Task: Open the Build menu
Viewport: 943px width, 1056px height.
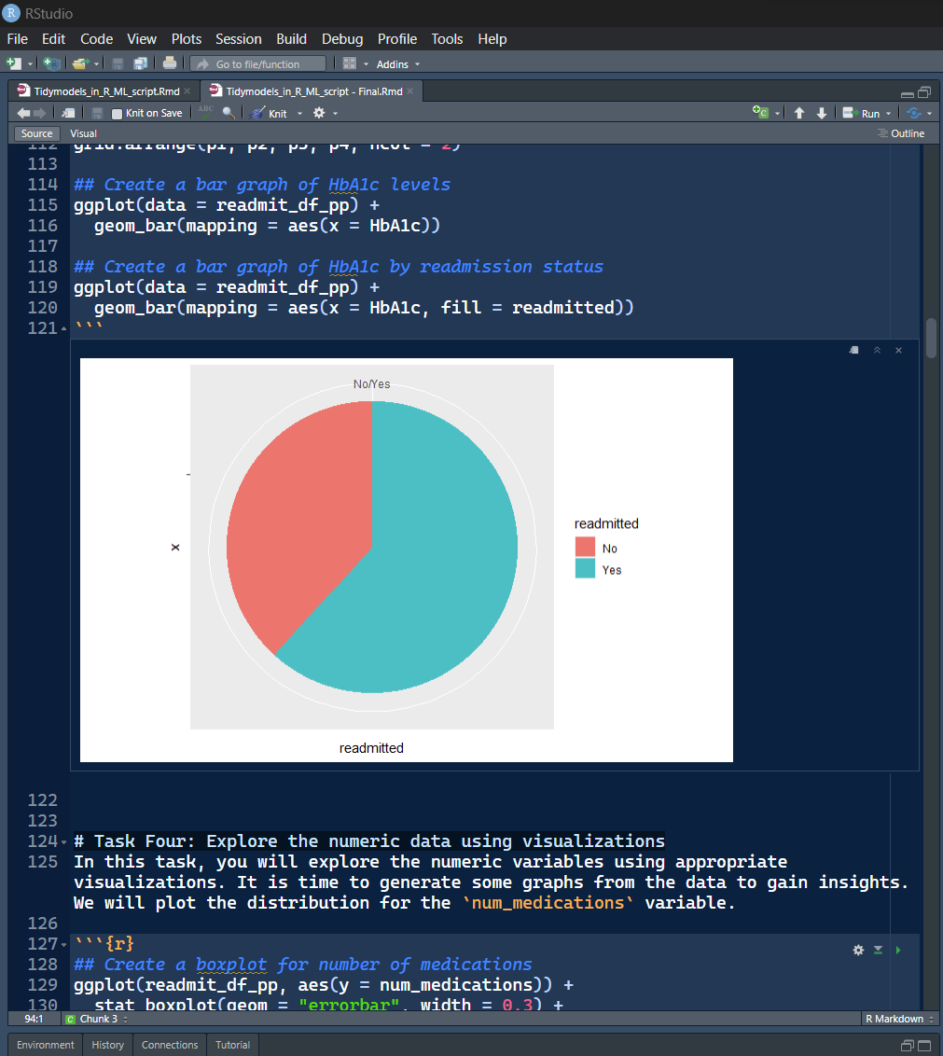Action: [292, 39]
